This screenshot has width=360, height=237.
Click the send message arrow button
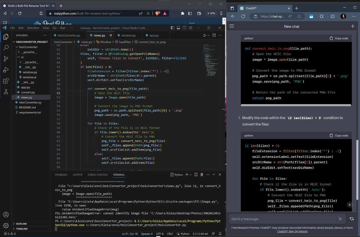point(340,219)
